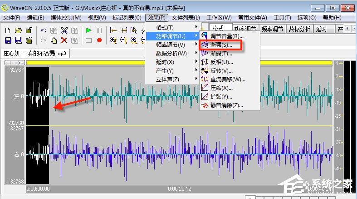Choose 静音消除(Z)... from the submenu

coord(227,105)
